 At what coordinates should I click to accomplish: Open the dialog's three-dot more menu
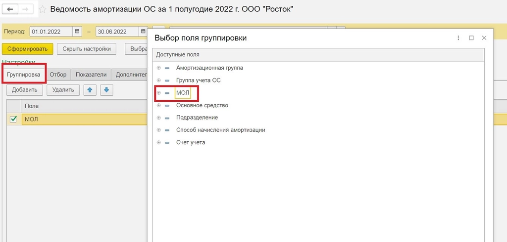point(458,38)
